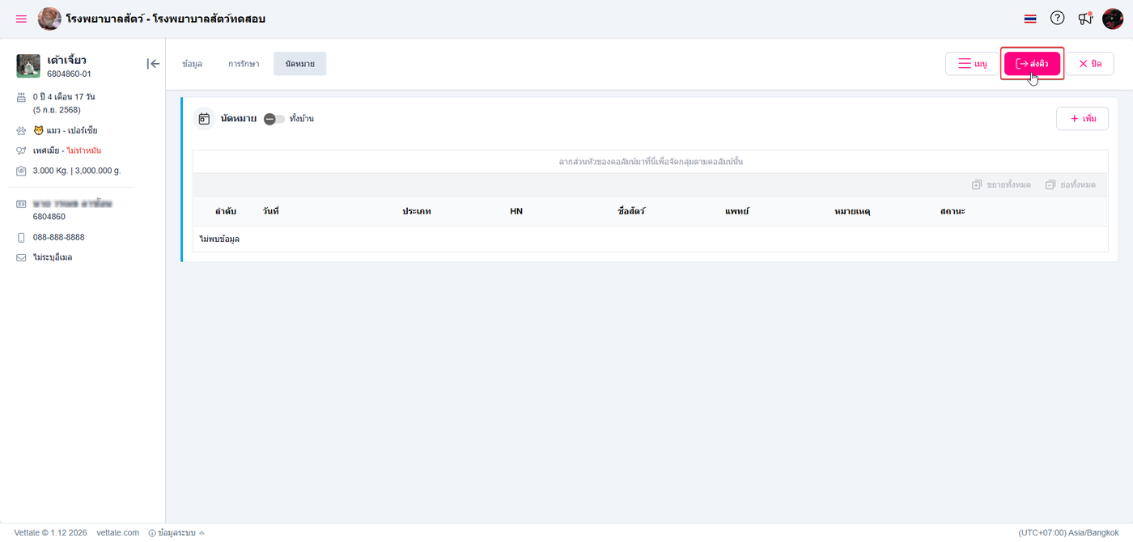The width and height of the screenshot is (1133, 542).
Task: Collapse the patient sidebar panel
Action: tap(153, 64)
